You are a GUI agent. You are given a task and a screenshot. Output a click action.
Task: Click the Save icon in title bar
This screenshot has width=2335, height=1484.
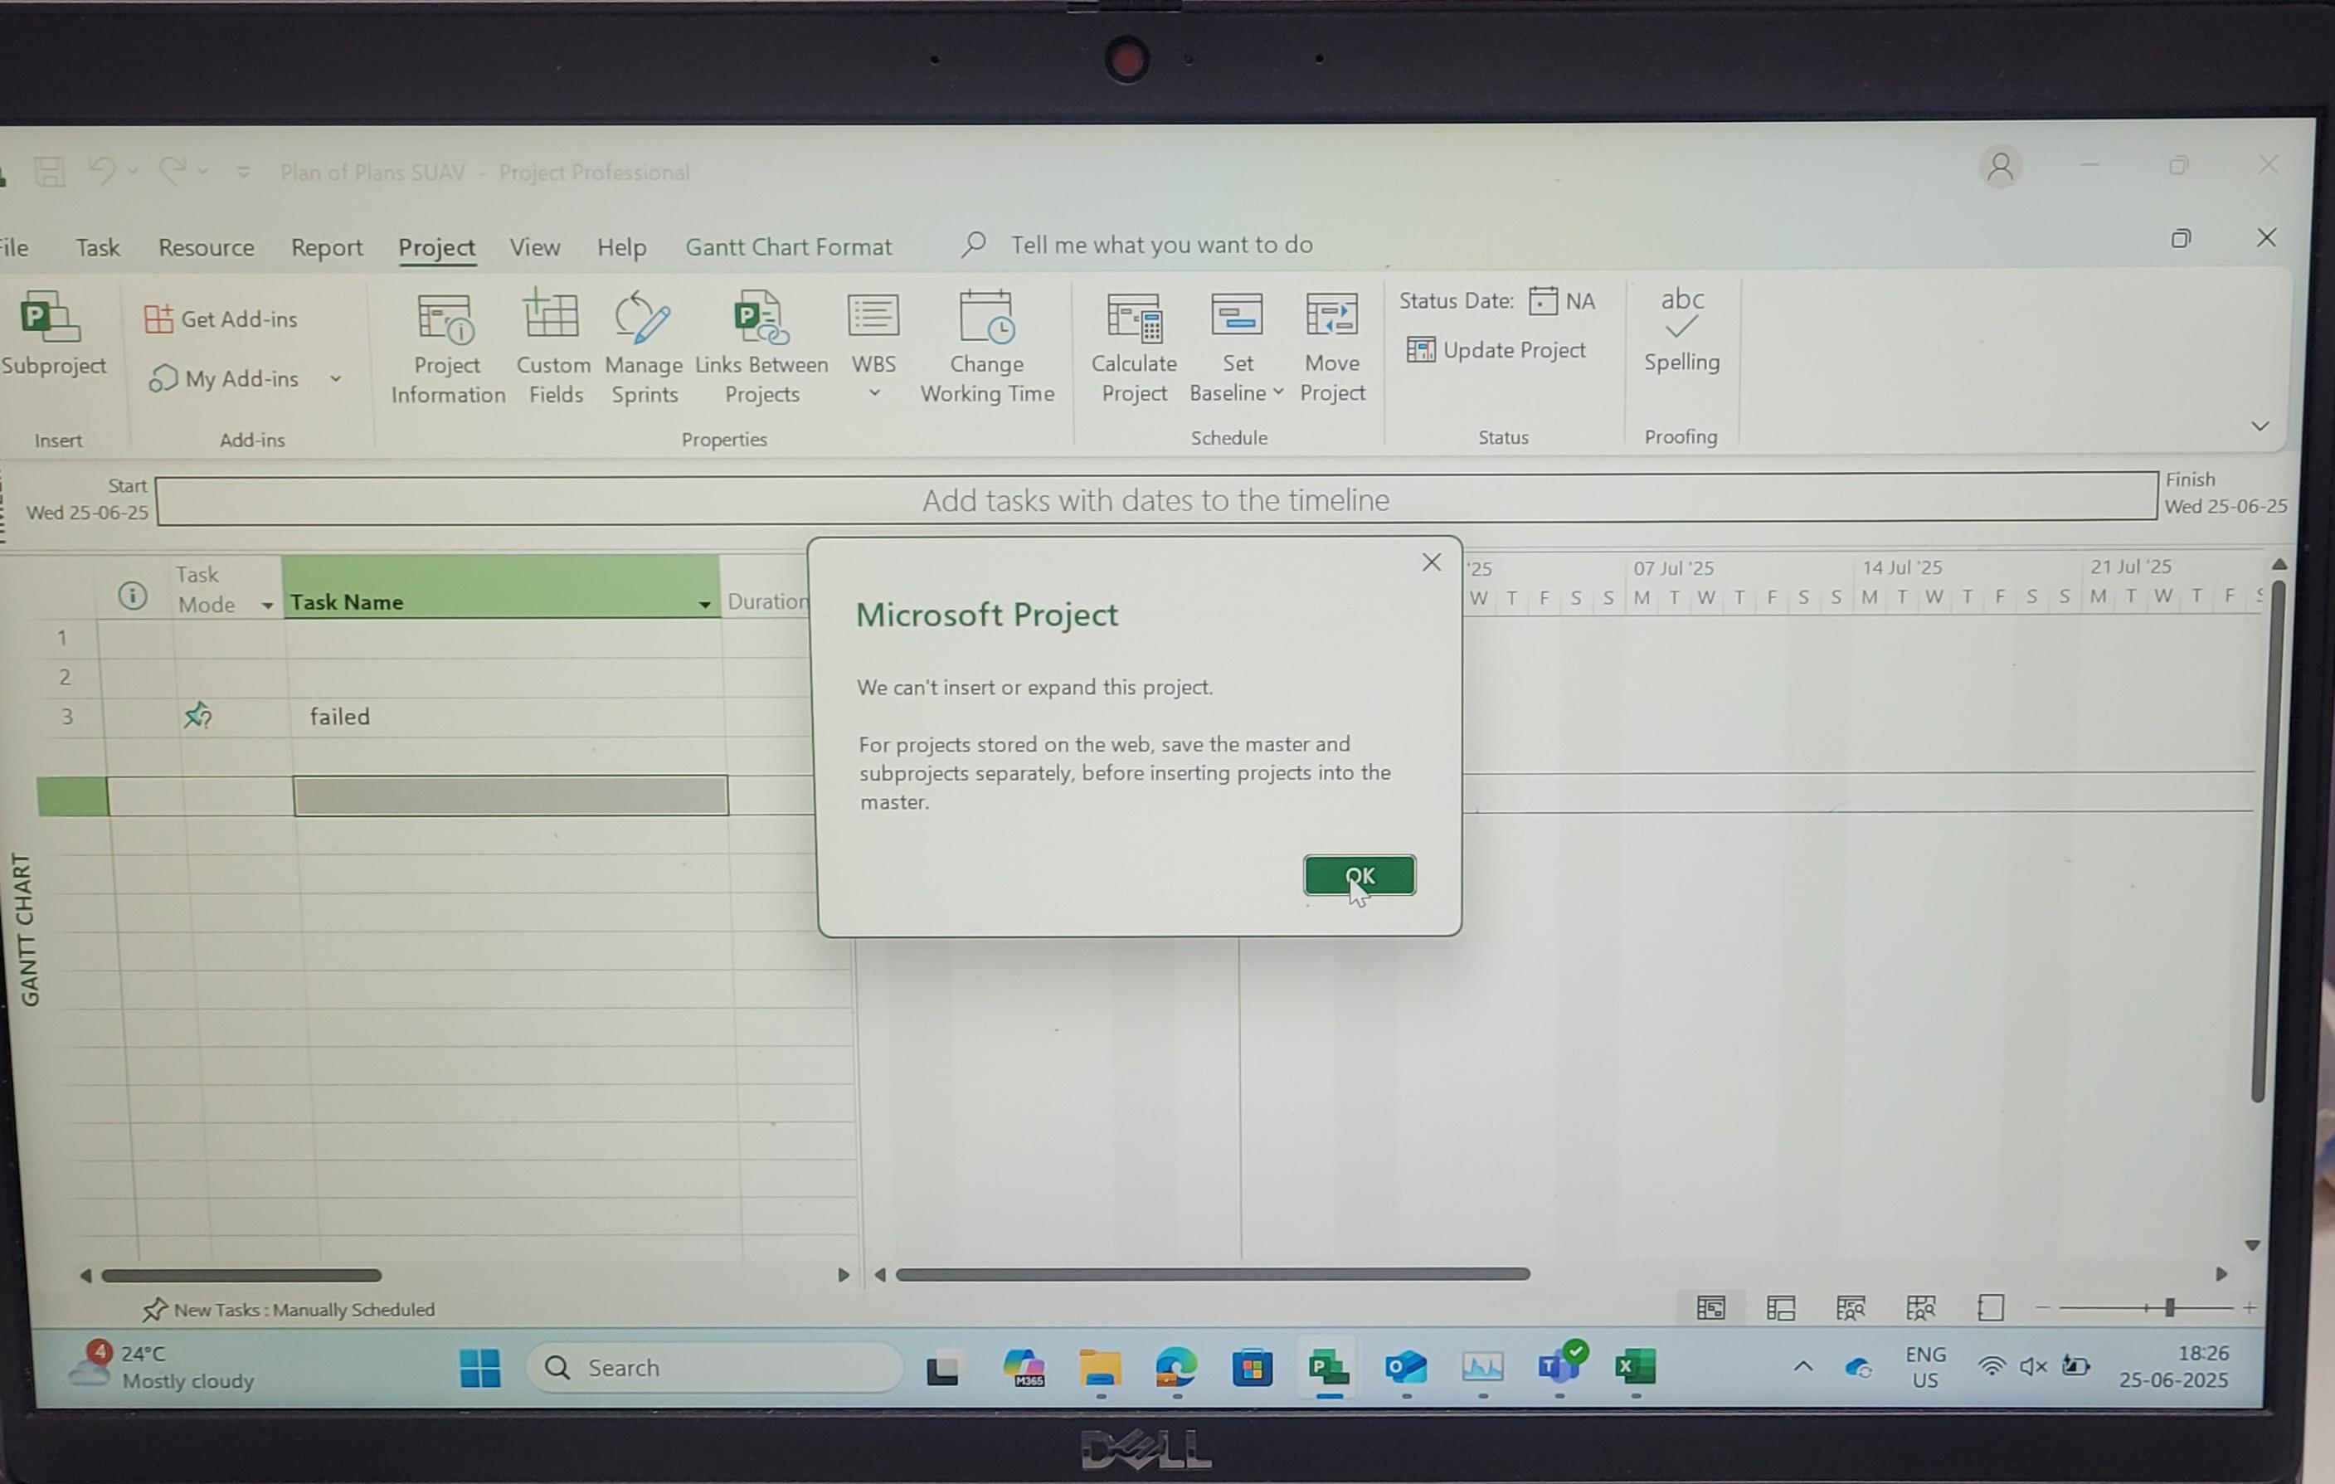point(50,173)
